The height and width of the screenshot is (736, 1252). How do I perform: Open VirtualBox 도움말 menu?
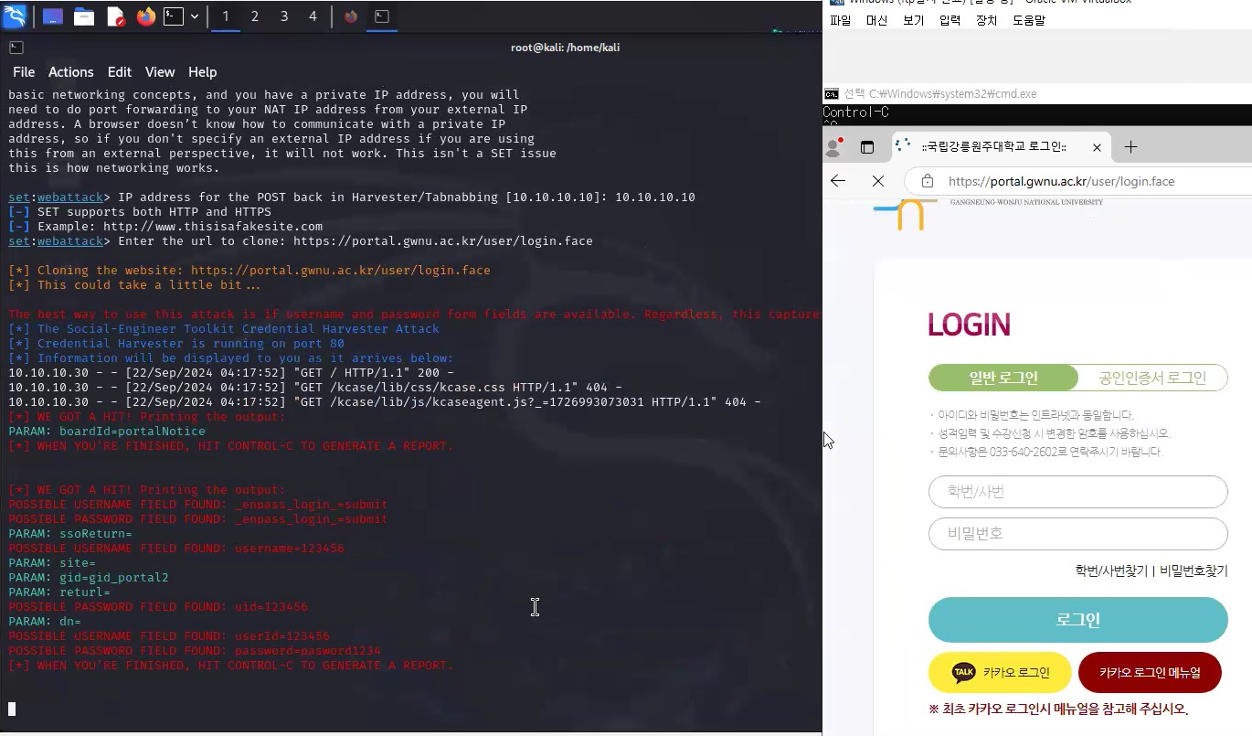pos(1028,20)
